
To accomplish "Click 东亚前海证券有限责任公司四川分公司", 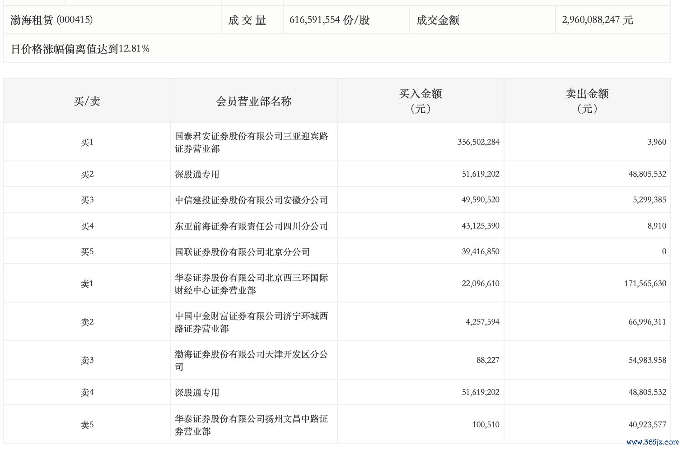I will pyautogui.click(x=252, y=226).
